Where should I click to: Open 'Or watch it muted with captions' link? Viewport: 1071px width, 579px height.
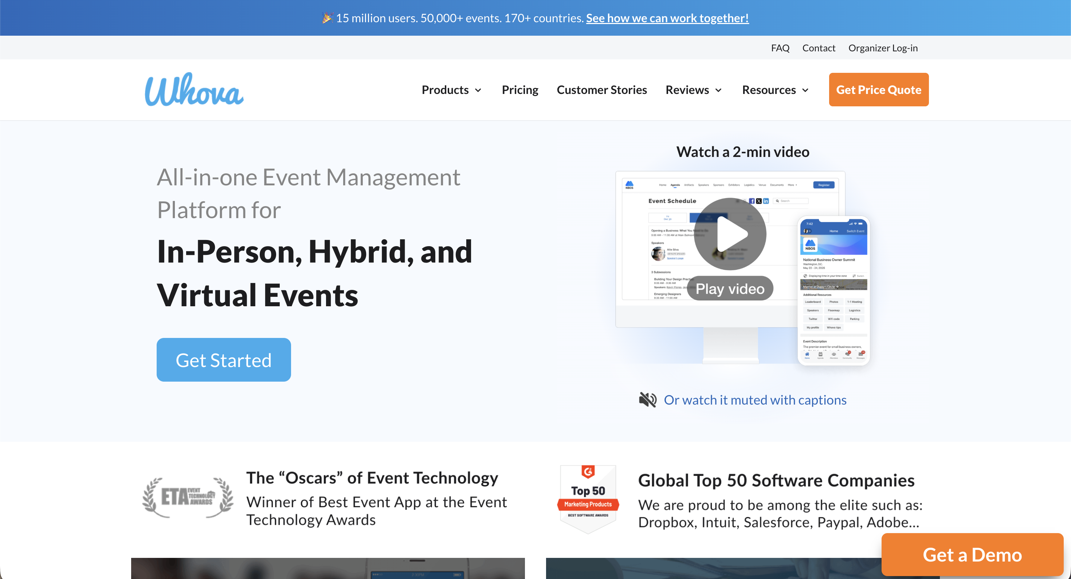point(755,400)
